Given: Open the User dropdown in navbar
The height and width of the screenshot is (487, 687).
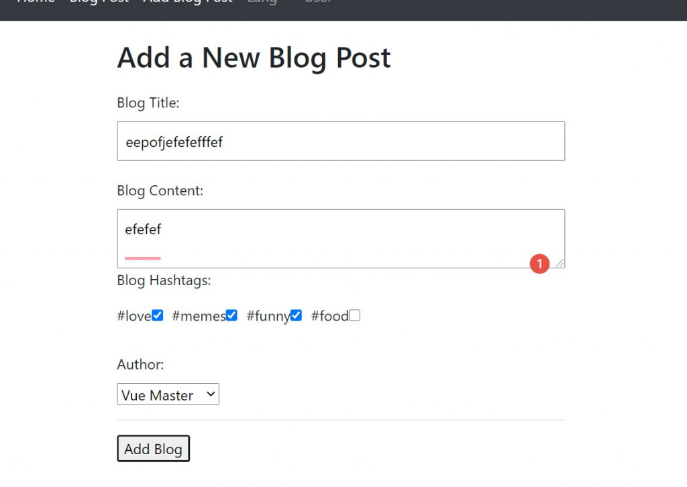Looking at the screenshot, I should tap(318, 2).
